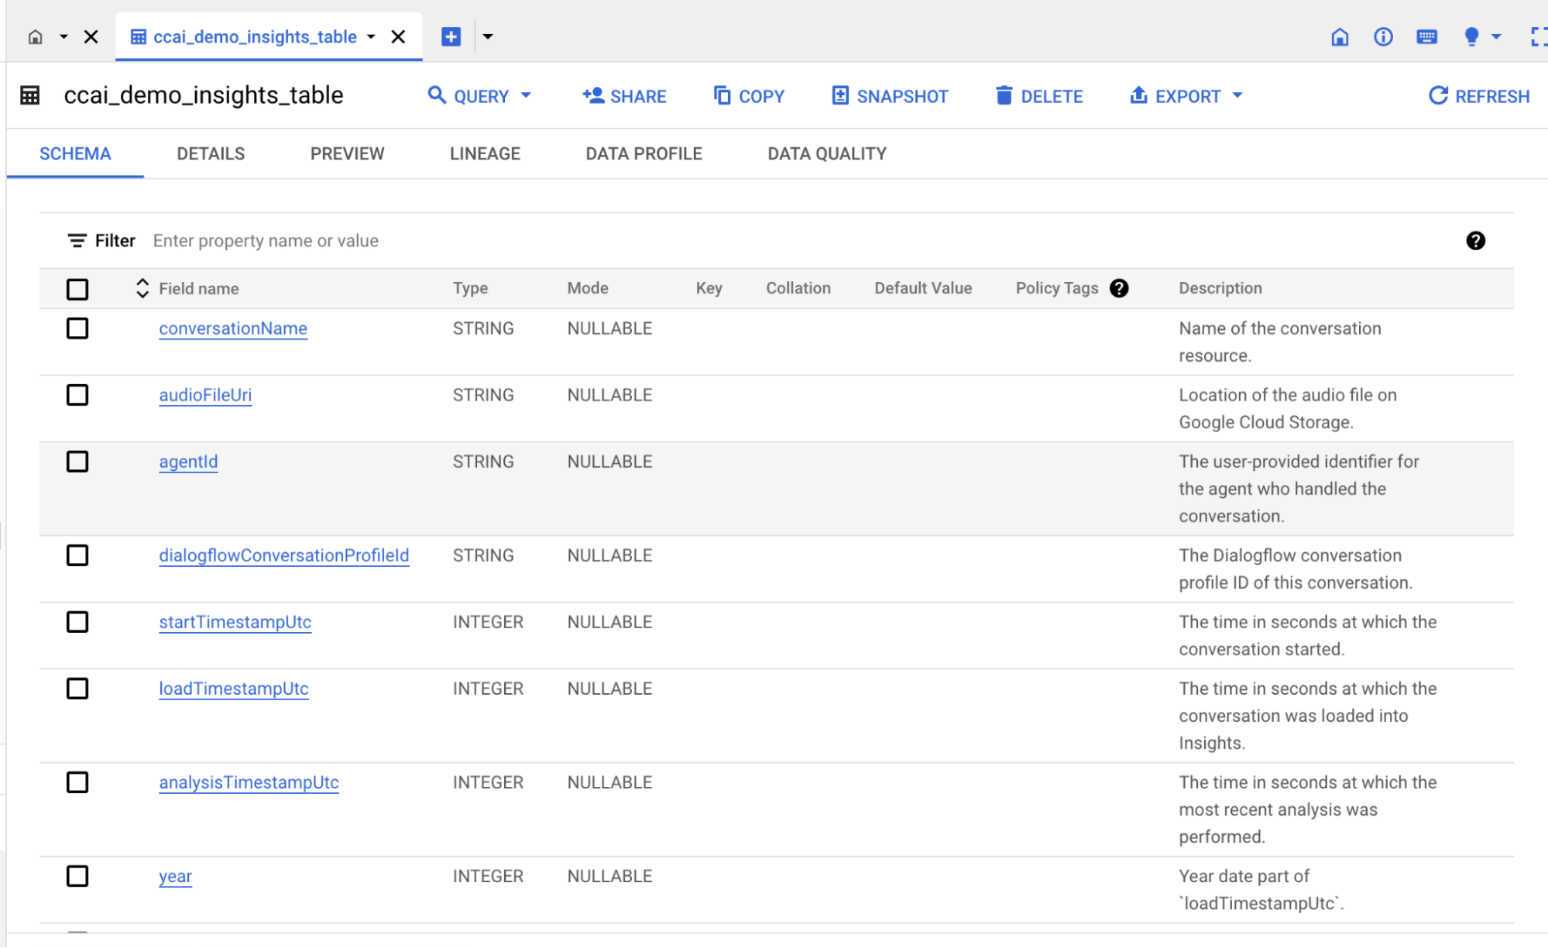Viewport: 1548px width, 948px height.
Task: Open the home tab icon
Action: (x=36, y=37)
